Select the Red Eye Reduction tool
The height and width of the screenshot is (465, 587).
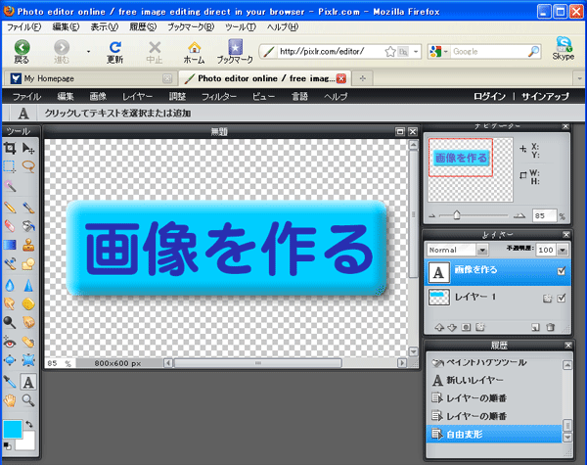pos(10,342)
